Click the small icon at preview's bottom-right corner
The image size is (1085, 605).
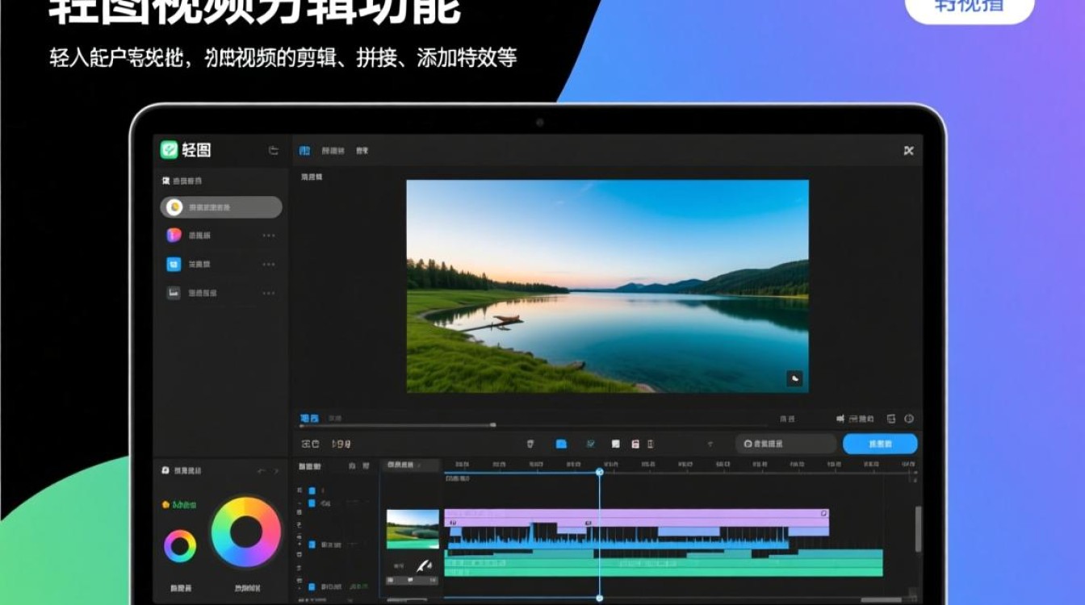(794, 378)
